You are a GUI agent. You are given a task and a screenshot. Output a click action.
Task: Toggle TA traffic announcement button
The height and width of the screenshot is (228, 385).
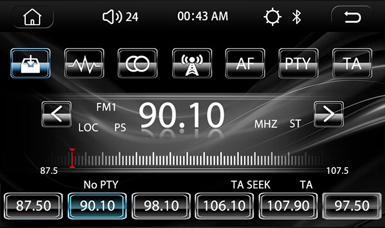352,63
